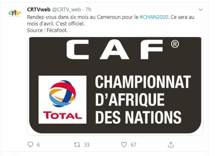
Task: View the 6 replies count
Action: coord(38,145)
